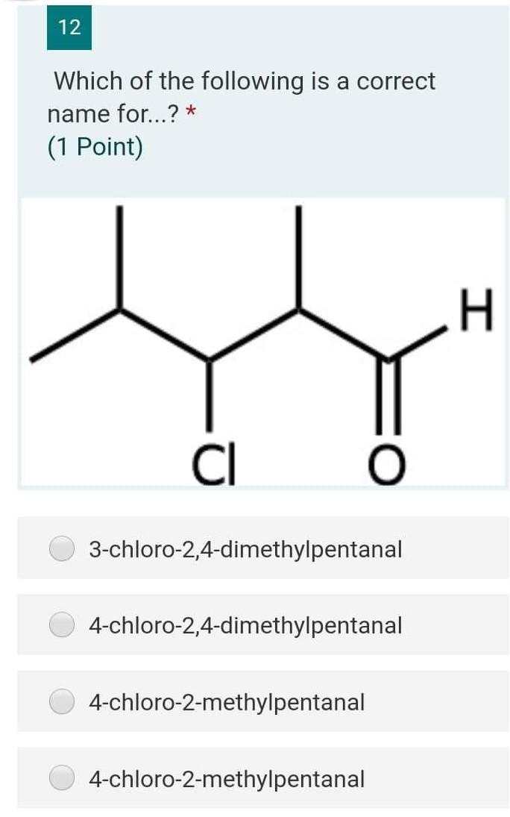
Task: Click the double bond in the molecule drawing
Action: 389,395
